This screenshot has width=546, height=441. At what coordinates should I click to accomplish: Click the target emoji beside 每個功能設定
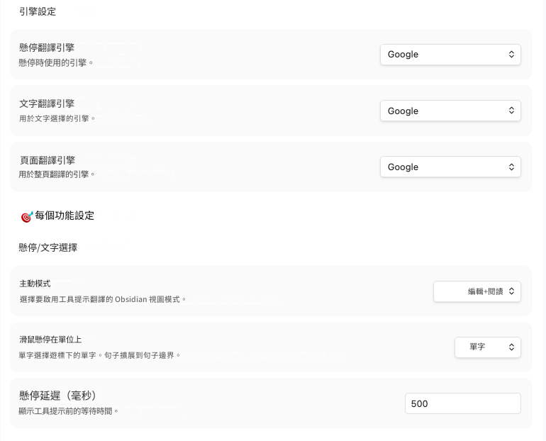click(26, 216)
